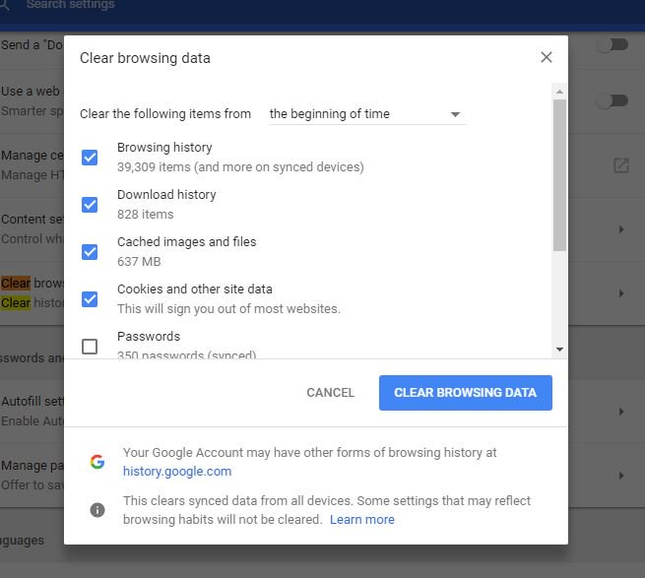
Task: Toggle the Do Not Track switch
Action: (x=613, y=45)
